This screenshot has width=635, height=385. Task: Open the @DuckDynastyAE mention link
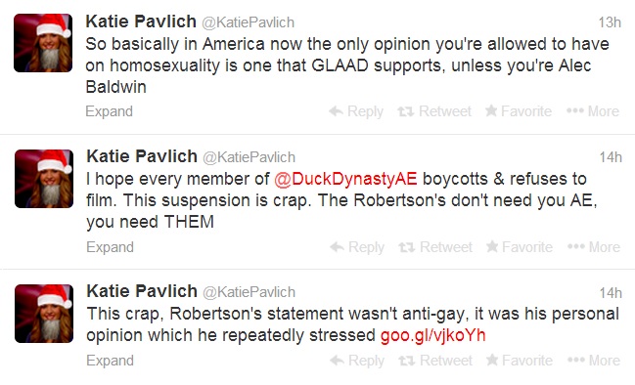345,179
